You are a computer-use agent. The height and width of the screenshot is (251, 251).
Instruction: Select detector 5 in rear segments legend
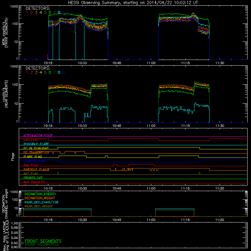pyautogui.click(x=45, y=72)
